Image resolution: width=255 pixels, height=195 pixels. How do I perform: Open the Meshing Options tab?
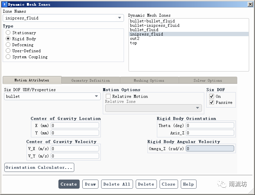click(x=149, y=80)
